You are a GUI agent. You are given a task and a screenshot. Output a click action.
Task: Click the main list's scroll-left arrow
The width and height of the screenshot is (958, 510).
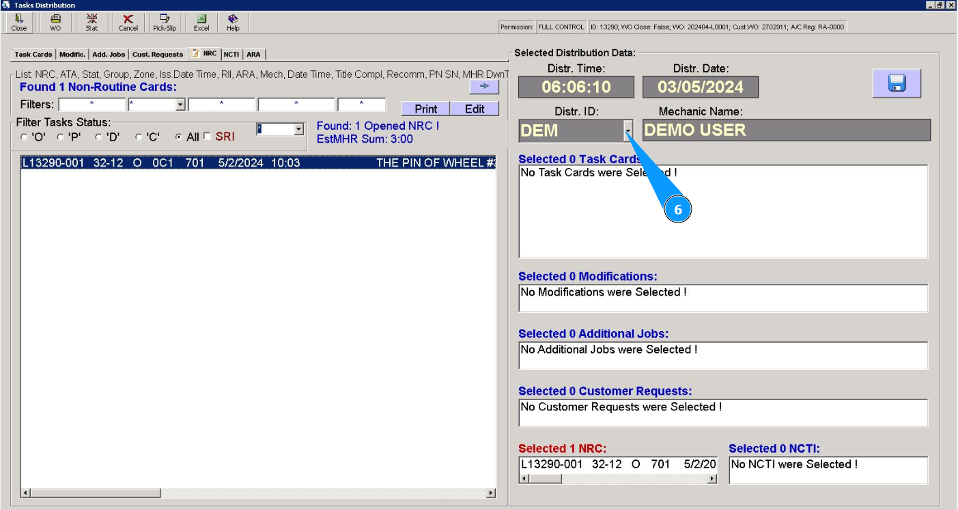(x=26, y=493)
